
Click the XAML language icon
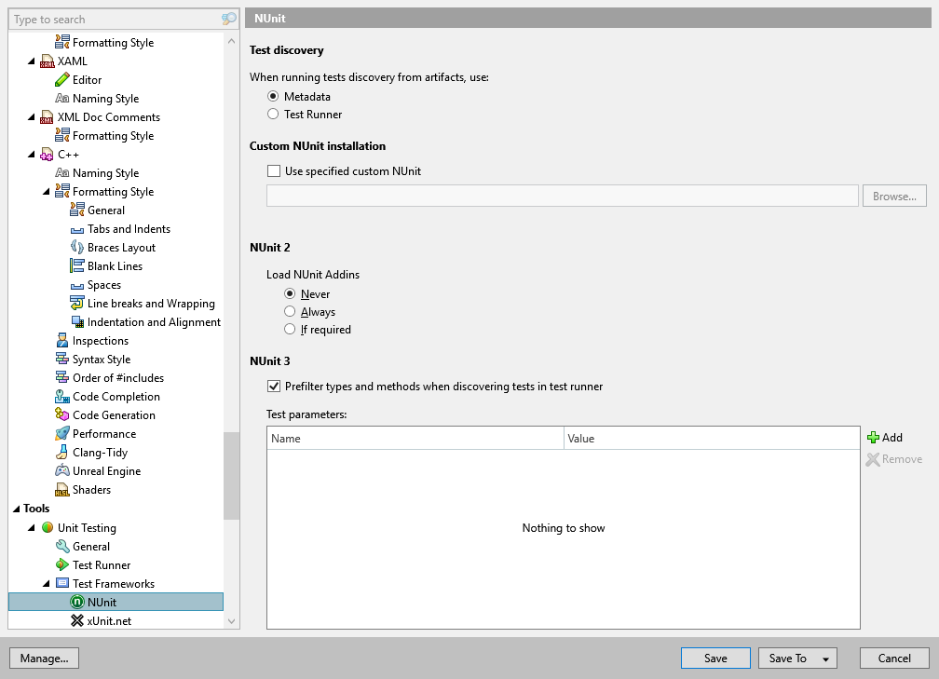click(47, 61)
